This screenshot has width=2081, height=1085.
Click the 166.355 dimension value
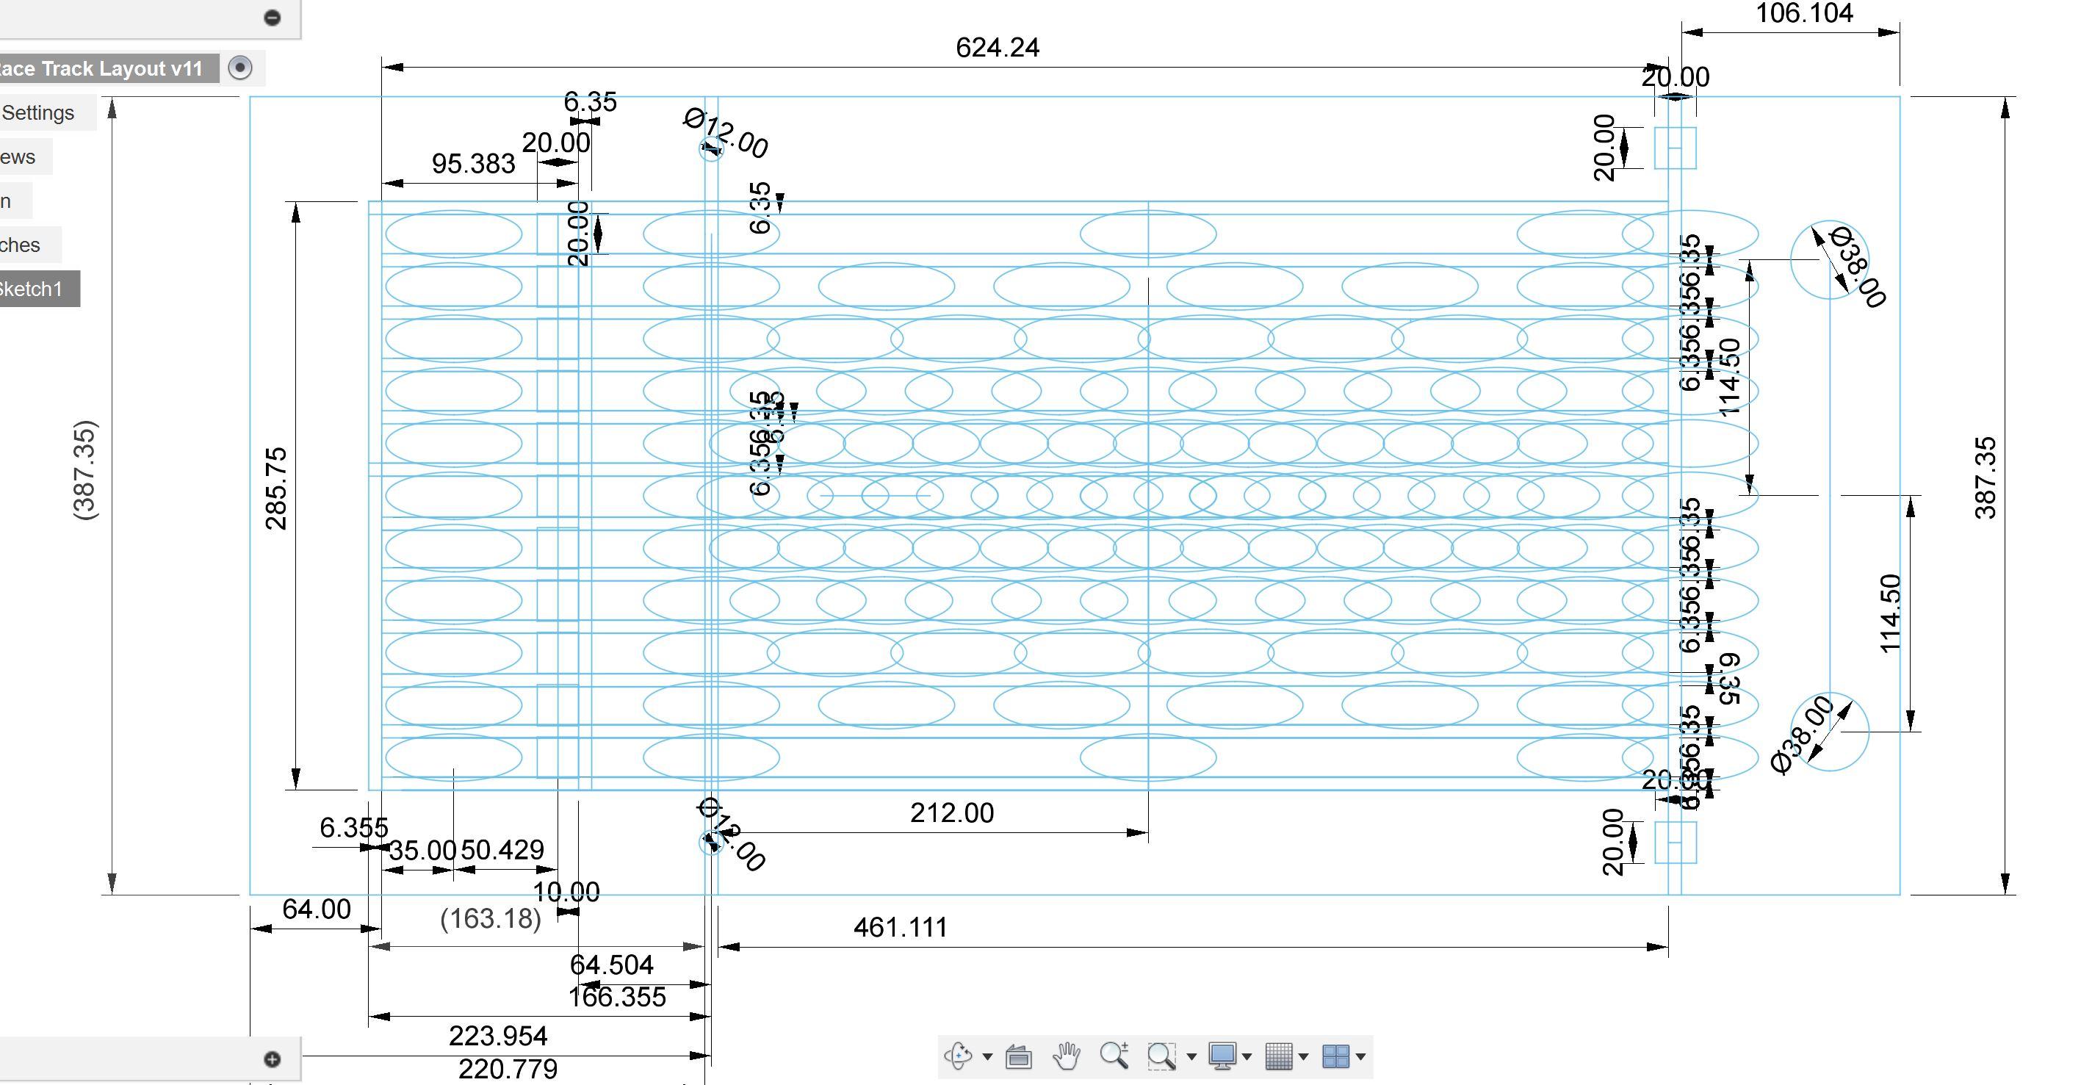coord(617,998)
